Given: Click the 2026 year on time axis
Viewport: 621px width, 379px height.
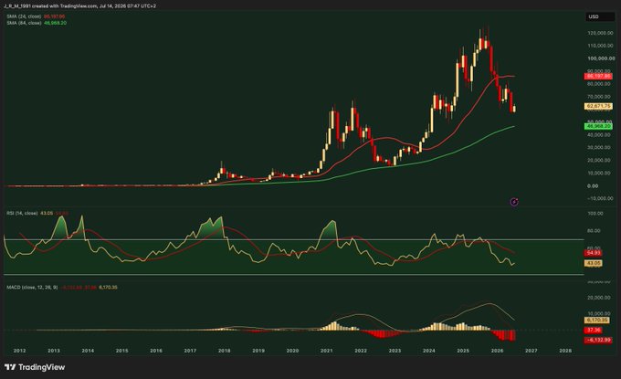Looking at the screenshot, I should 497,351.
